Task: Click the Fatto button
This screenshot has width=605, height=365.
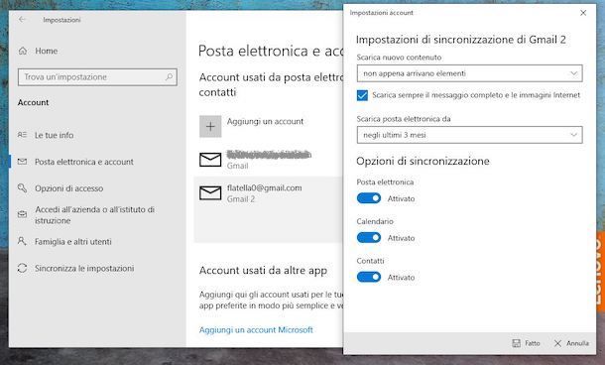Action: click(x=526, y=343)
